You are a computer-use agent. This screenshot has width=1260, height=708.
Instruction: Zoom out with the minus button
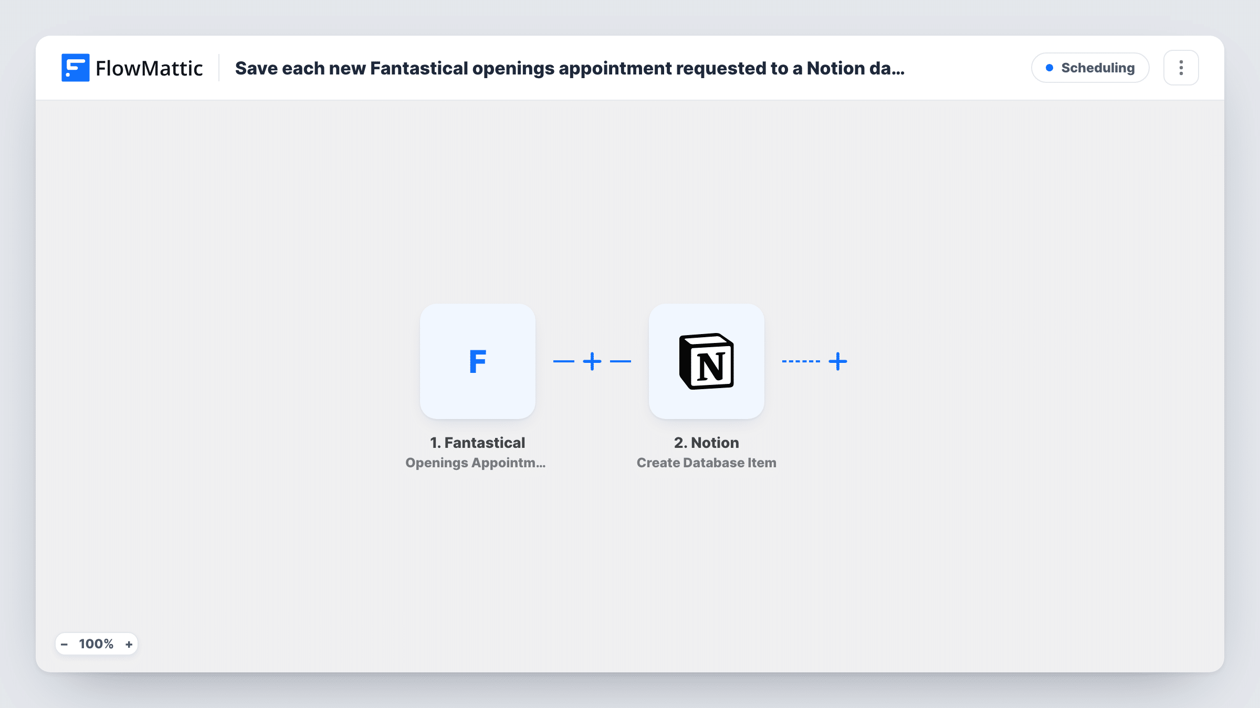[x=64, y=644]
